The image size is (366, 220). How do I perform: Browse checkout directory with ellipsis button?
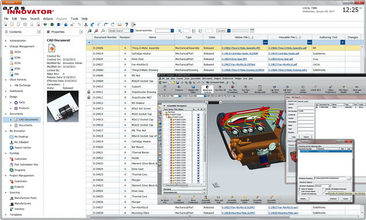pos(349,178)
